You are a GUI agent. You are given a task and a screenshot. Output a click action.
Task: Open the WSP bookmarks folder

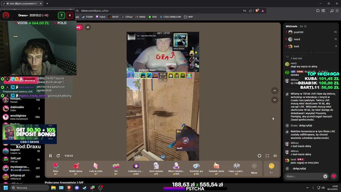(x=188, y=17)
